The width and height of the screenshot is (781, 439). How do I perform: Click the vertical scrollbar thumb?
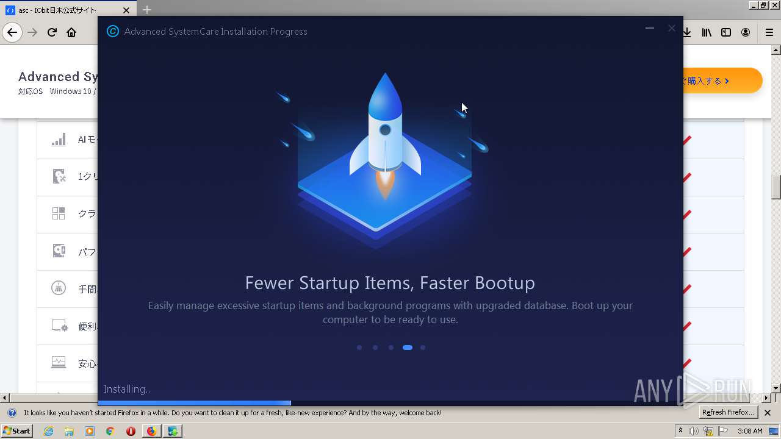pos(776,188)
